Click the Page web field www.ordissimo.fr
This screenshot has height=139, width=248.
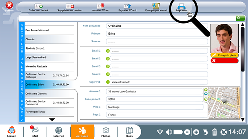[159, 82]
